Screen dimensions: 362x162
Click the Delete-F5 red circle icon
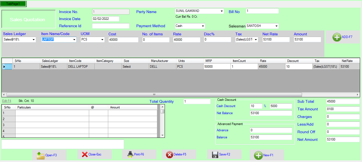coord(170,155)
